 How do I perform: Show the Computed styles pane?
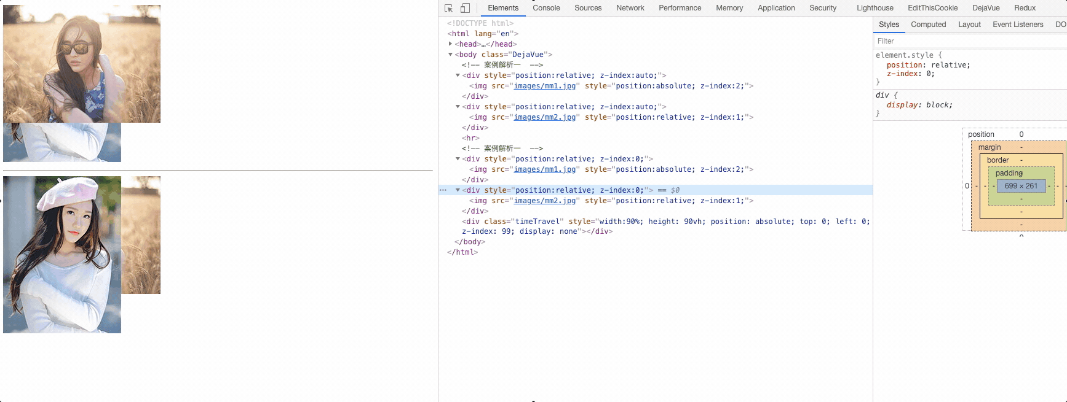[x=928, y=25]
